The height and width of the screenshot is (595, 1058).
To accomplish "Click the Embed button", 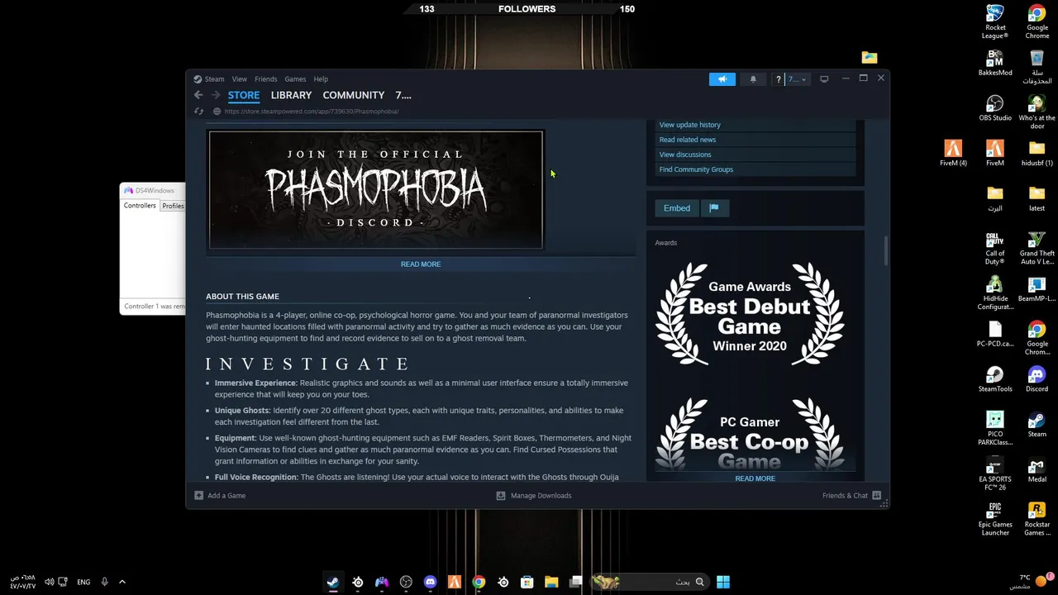I will coord(677,208).
